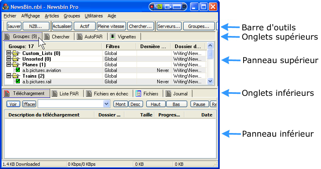Open the Serveurs... dialog button
The width and height of the screenshot is (321, 169).
(169, 26)
